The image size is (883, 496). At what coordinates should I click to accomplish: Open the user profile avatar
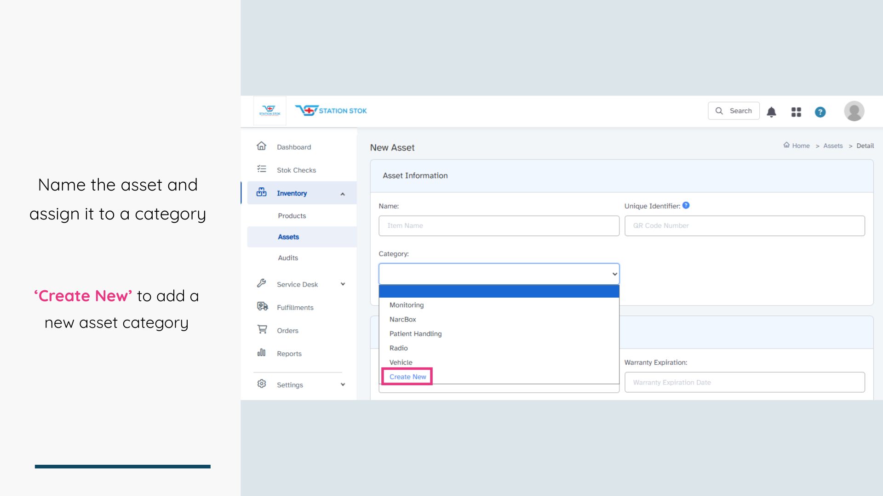point(854,111)
